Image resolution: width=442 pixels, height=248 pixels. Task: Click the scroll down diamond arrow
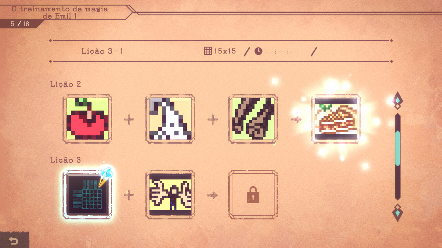coord(398,213)
